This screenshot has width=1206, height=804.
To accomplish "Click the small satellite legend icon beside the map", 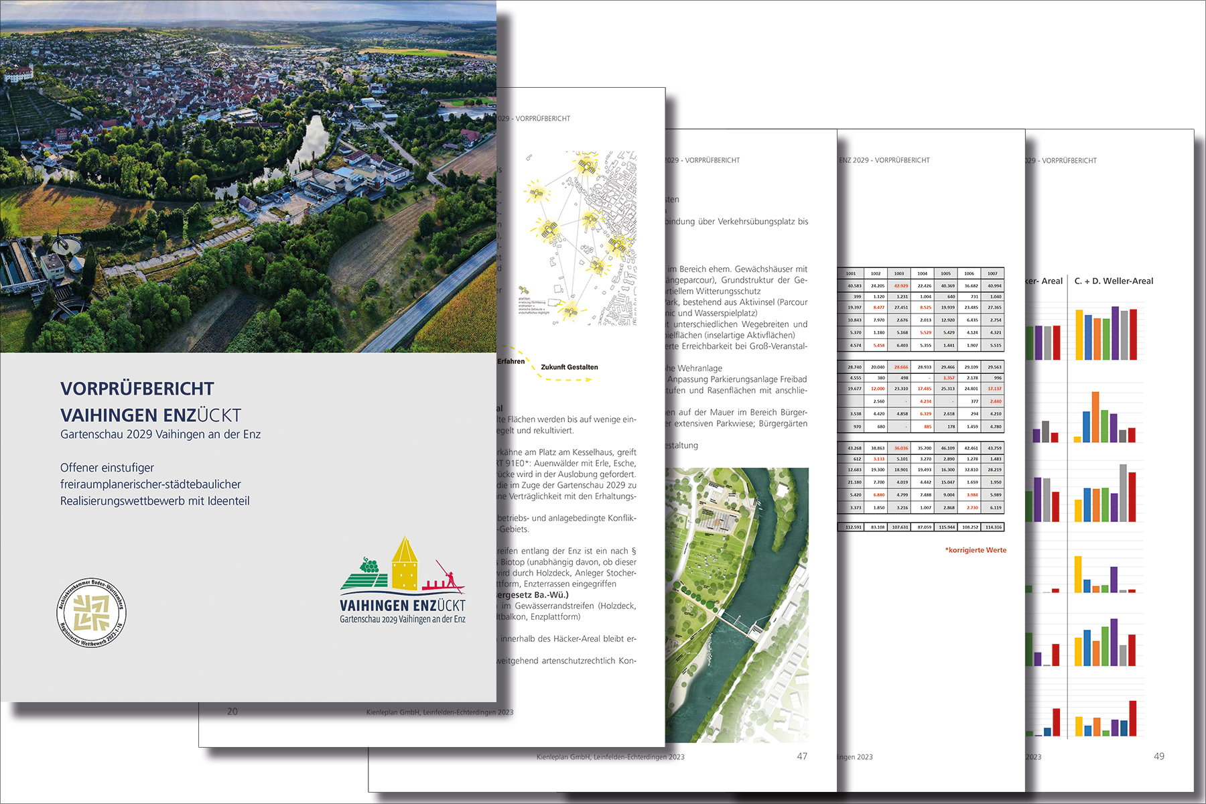I will (525, 291).
